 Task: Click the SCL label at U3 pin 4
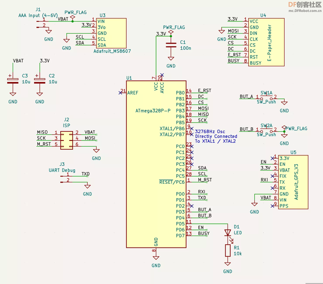click(80, 37)
